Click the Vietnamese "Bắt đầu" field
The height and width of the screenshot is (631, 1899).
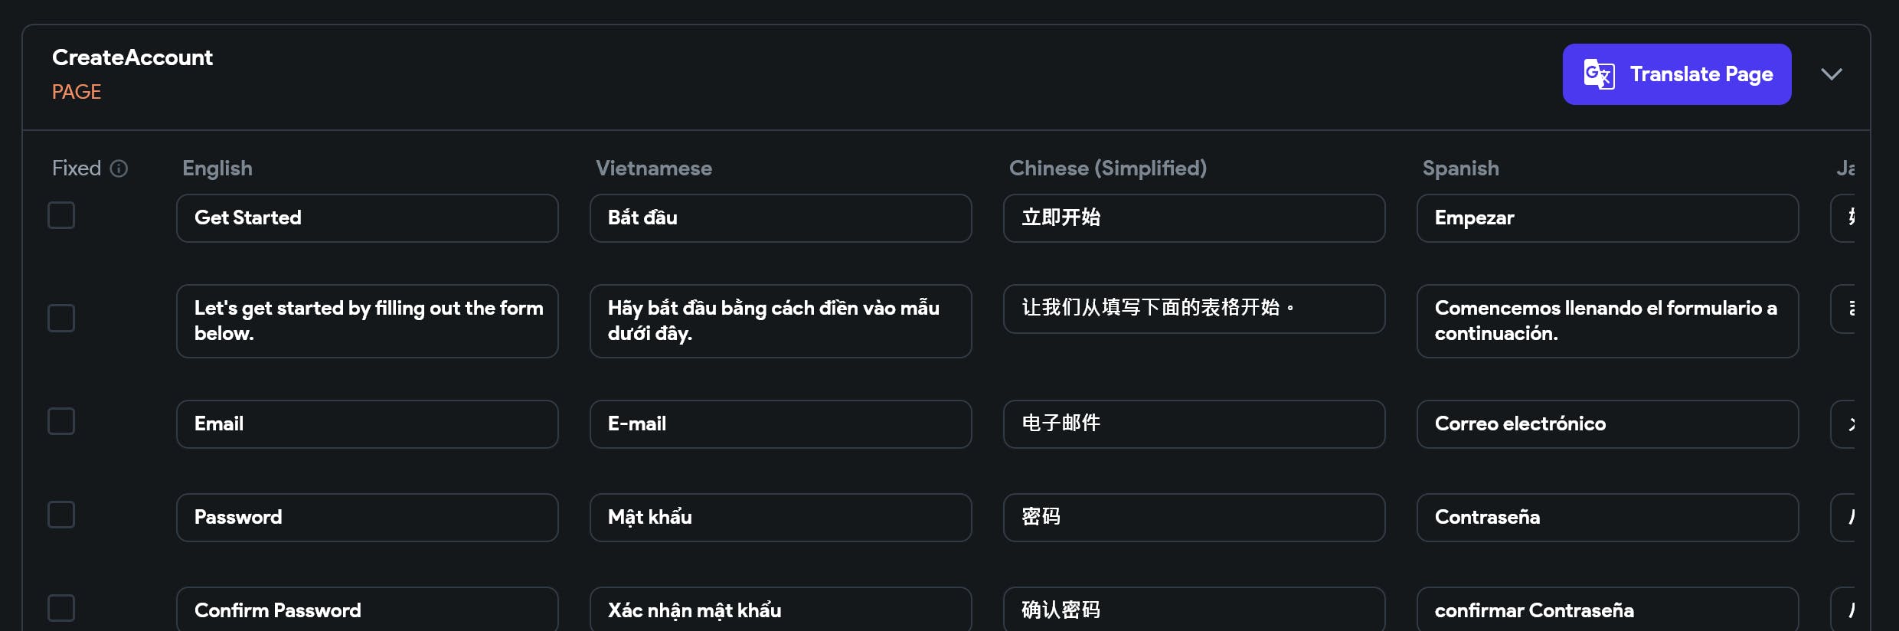coord(780,218)
